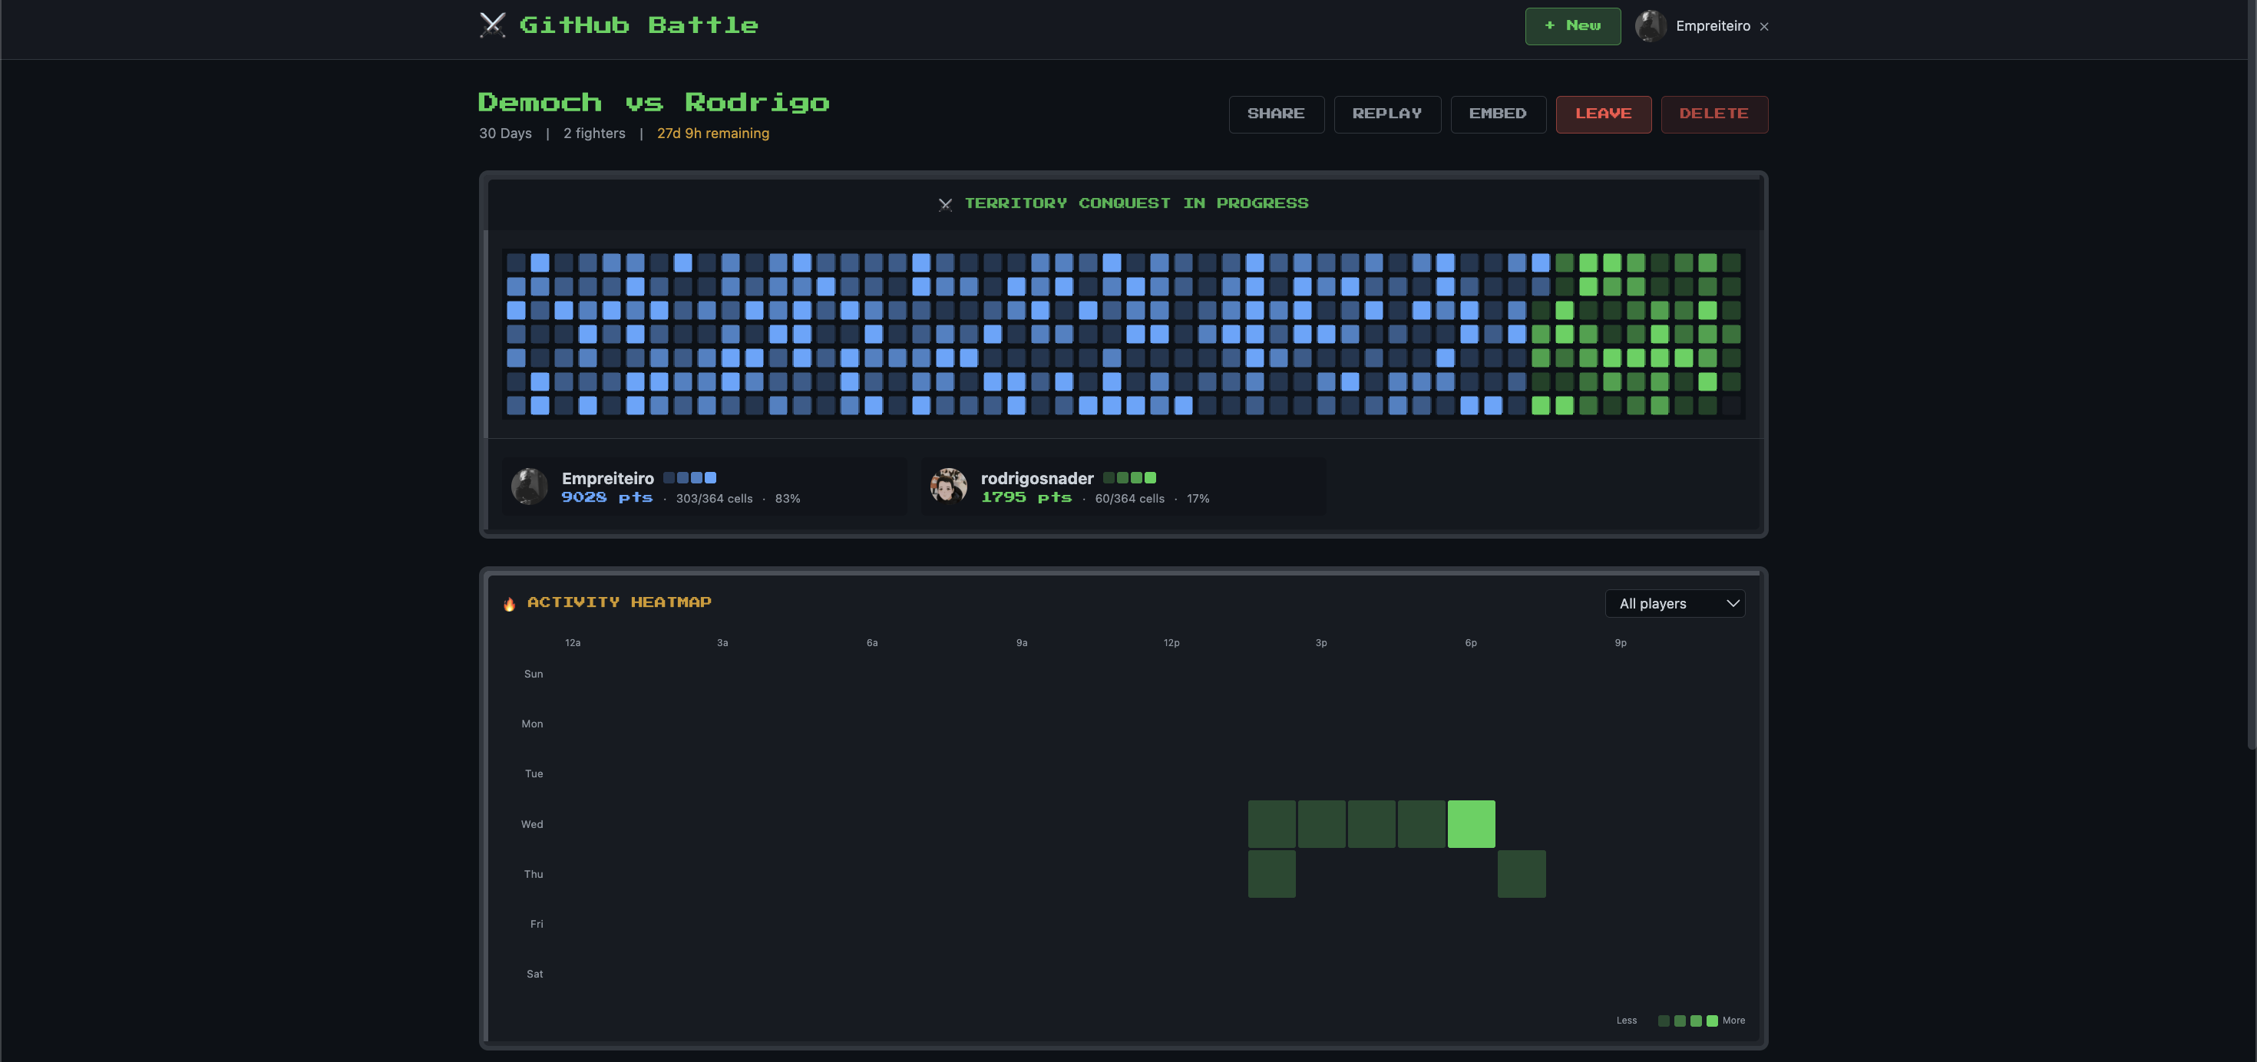Viewport: 2257px width, 1062px height.
Task: Leave the current battle
Action: click(1604, 114)
